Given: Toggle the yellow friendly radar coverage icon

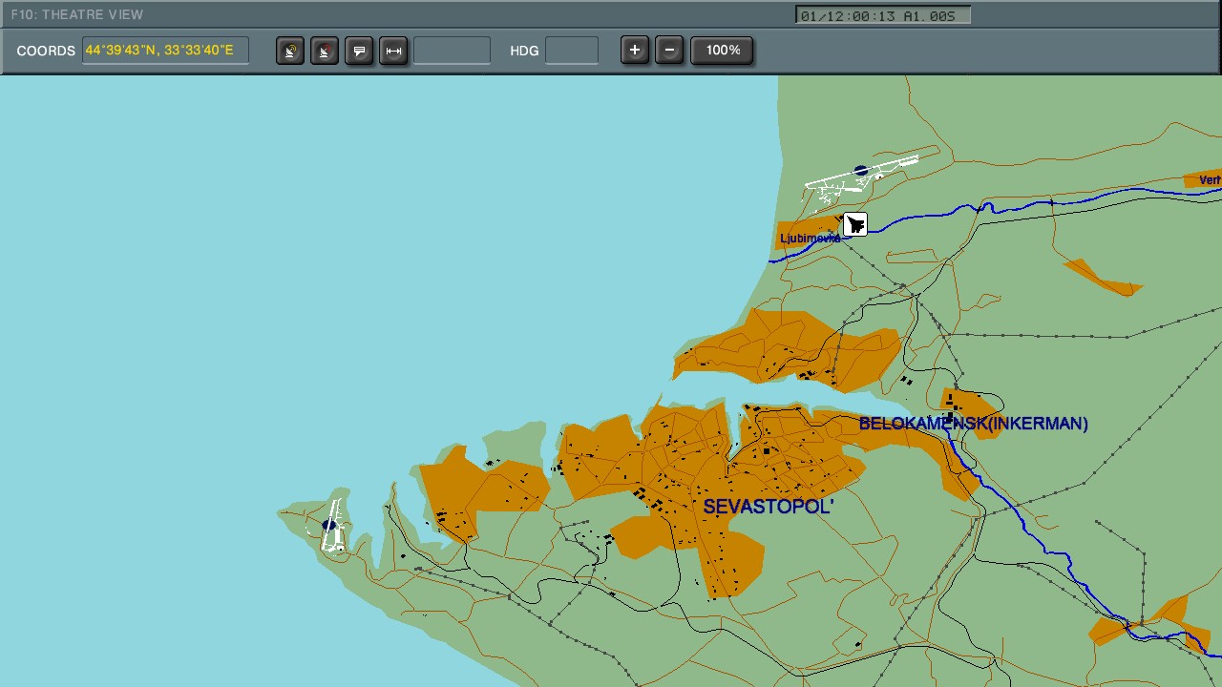Looking at the screenshot, I should point(289,51).
